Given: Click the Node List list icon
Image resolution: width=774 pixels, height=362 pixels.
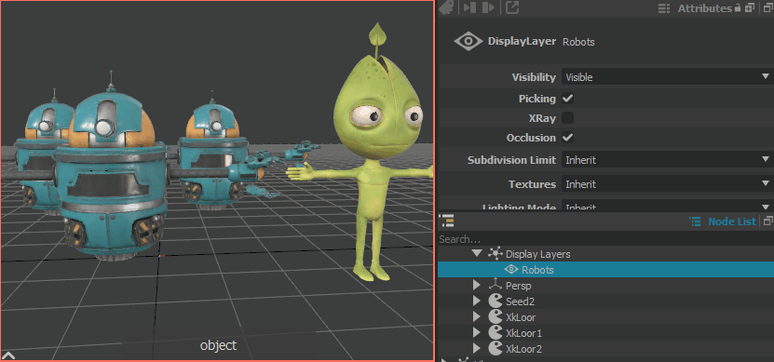Looking at the screenshot, I should [695, 221].
